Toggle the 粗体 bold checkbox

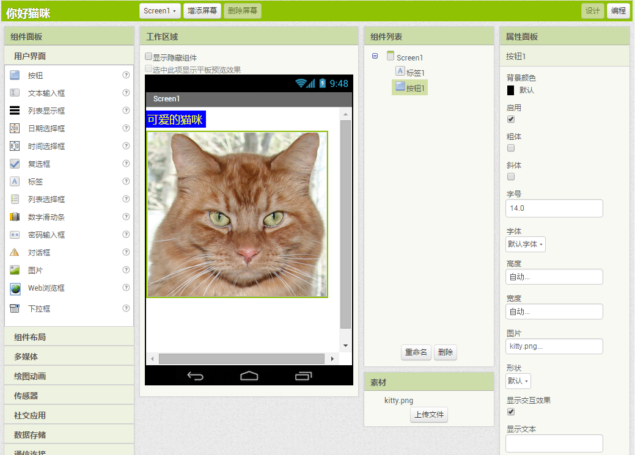pos(511,148)
